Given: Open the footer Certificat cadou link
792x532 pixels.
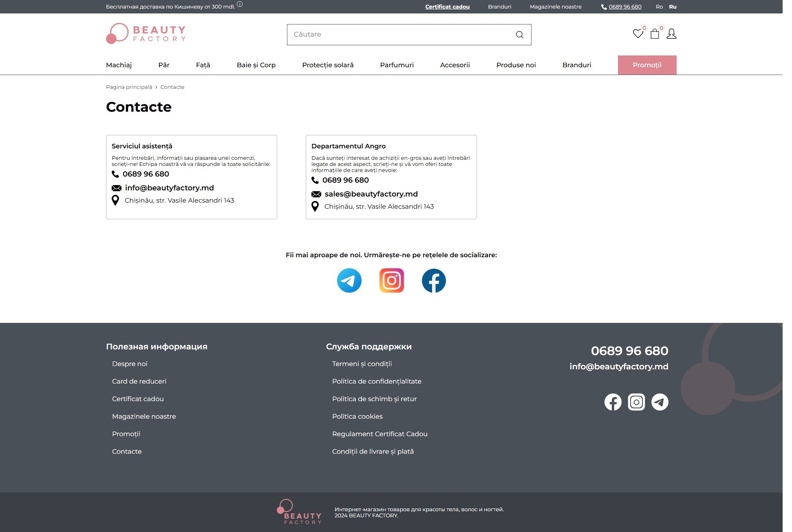Looking at the screenshot, I should (x=138, y=399).
